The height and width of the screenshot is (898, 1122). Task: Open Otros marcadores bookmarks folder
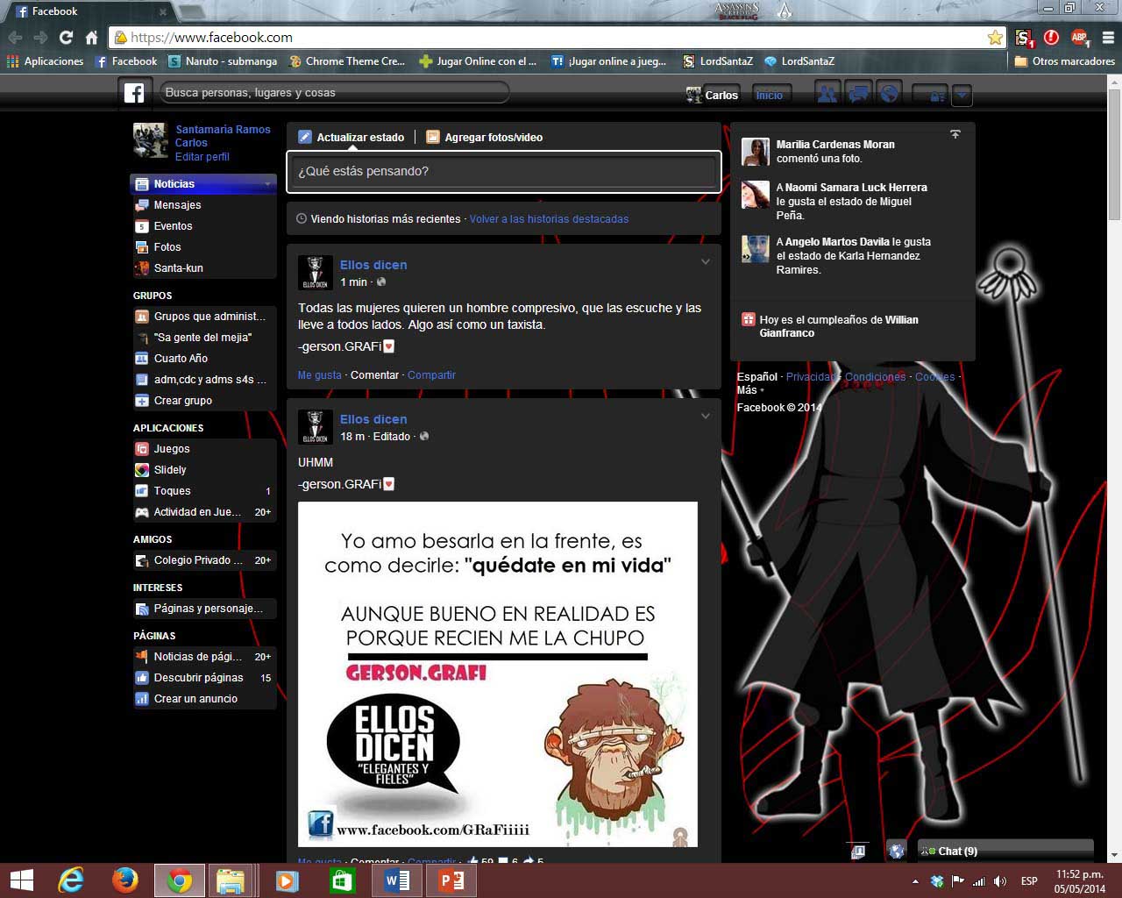tap(1064, 61)
